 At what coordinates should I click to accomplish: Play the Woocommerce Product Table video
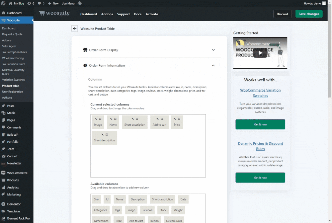pos(260,53)
